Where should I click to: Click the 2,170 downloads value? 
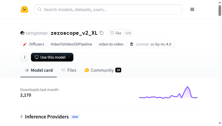pyautogui.click(x=26, y=95)
